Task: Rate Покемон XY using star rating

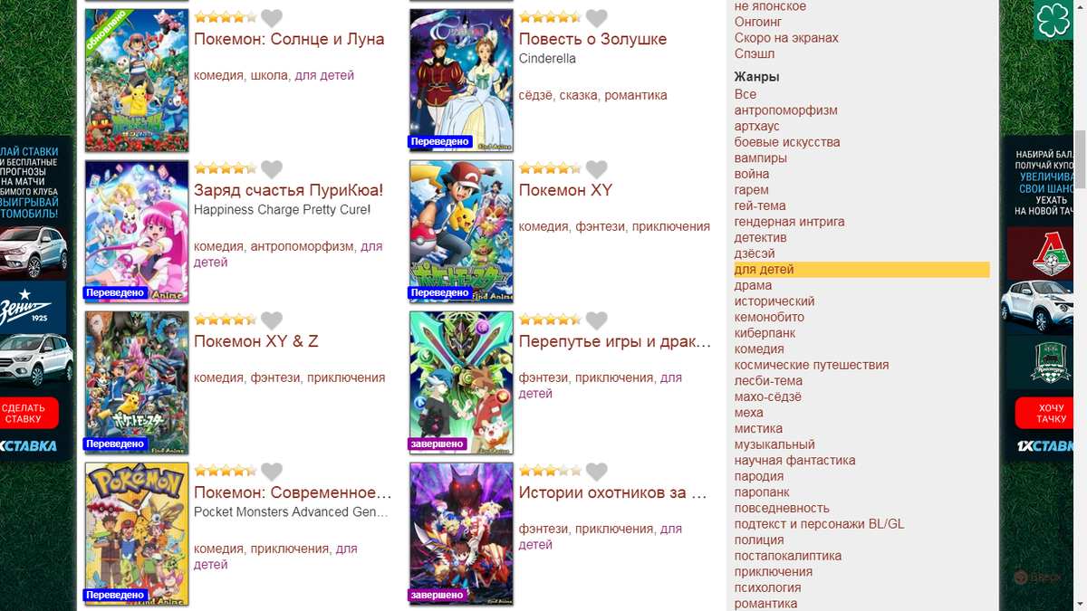Action: coord(550,168)
